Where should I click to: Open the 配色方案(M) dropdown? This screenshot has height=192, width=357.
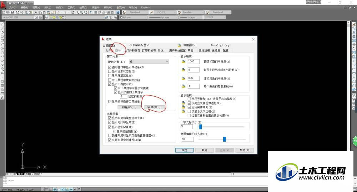(149, 62)
